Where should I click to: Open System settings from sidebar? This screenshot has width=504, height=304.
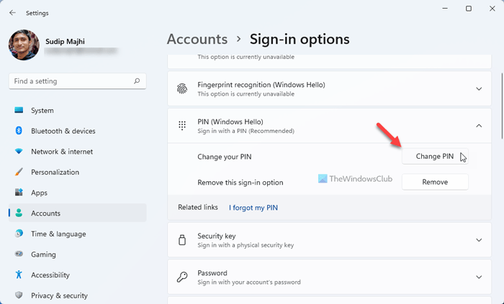[x=42, y=111]
